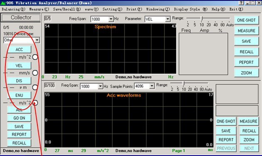Open the Parameter VEL dropdown
The height and width of the screenshot is (156, 262).
[168, 19]
